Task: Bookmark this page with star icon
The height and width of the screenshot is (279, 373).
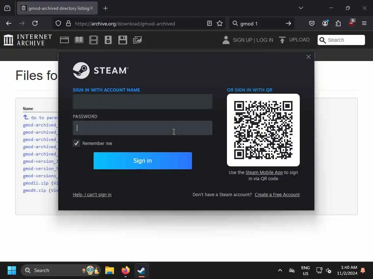Action: 220,23
